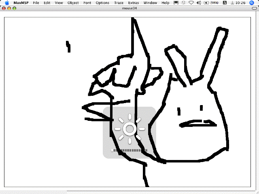The height and width of the screenshot is (194, 259).
Task: Expand the Font menu
Action: tap(87, 3)
